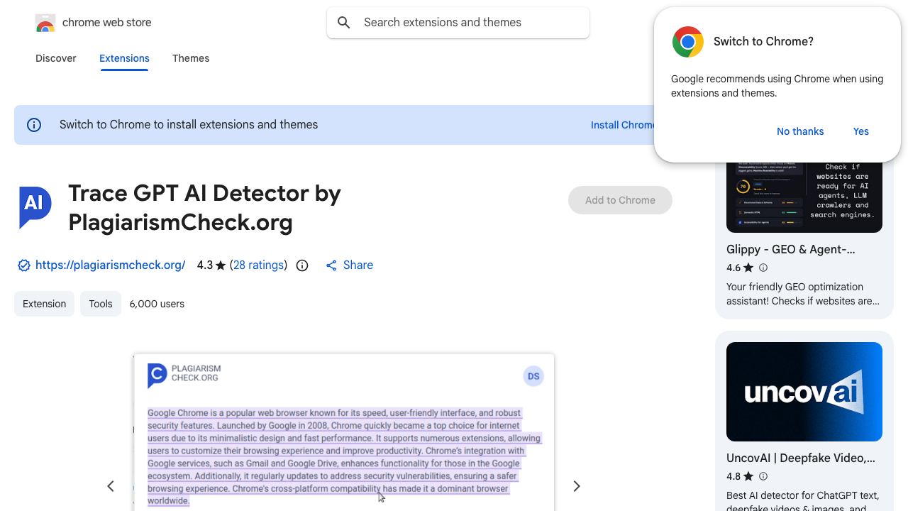This screenshot has width=908, height=511.
Task: Click the Trace GPT AI extension logo
Action: pos(35,207)
